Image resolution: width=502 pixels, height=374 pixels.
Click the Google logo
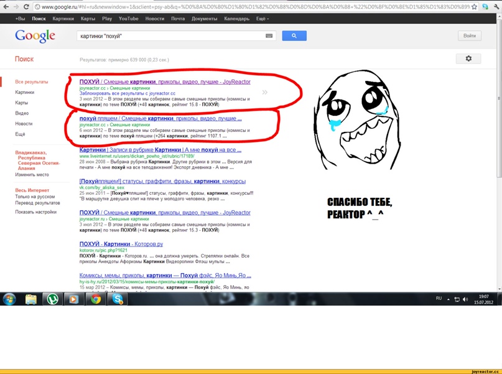(x=35, y=36)
